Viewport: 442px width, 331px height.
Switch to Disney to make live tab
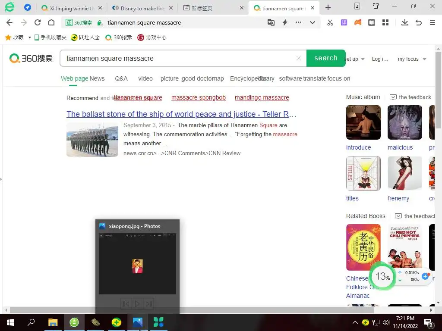coord(142,8)
